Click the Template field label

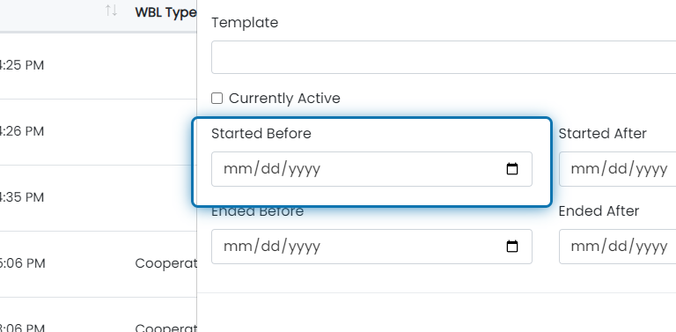pos(245,22)
